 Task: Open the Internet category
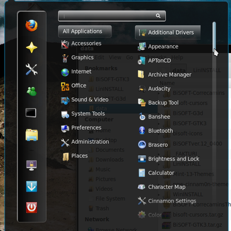(76, 72)
